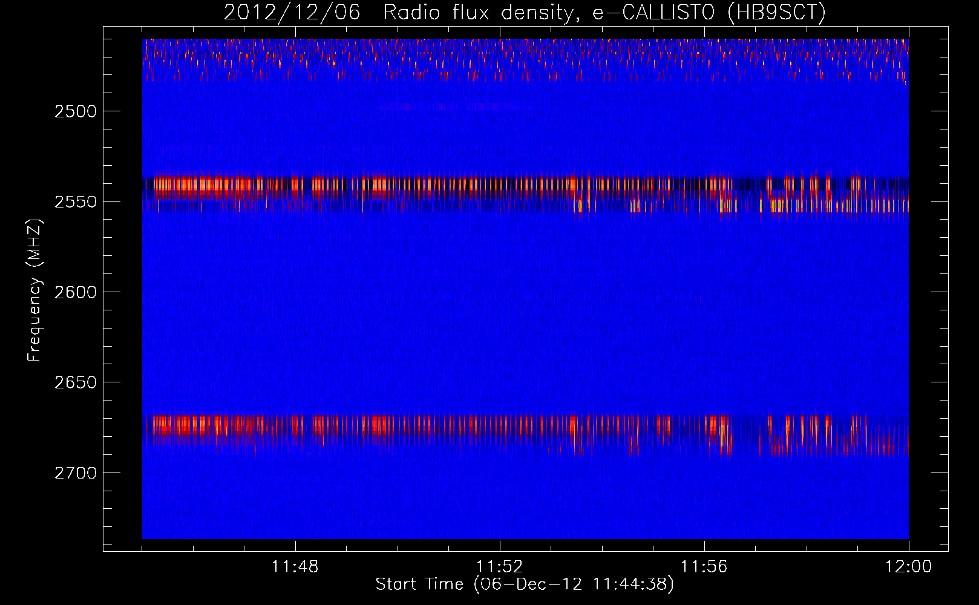Viewport: 979px width, 605px height.
Task: Click the 2550 frequency tick label
Action: pos(76,202)
